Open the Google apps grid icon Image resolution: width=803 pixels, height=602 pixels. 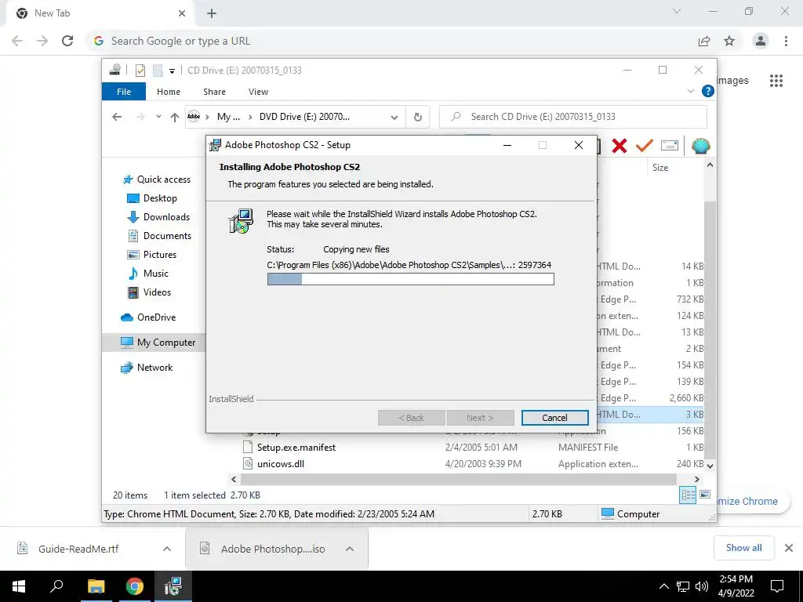tap(776, 81)
